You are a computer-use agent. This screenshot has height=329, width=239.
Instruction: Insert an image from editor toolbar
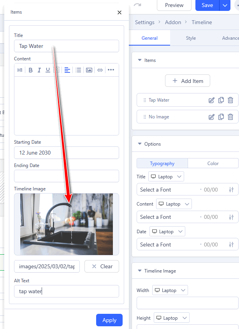(x=89, y=70)
